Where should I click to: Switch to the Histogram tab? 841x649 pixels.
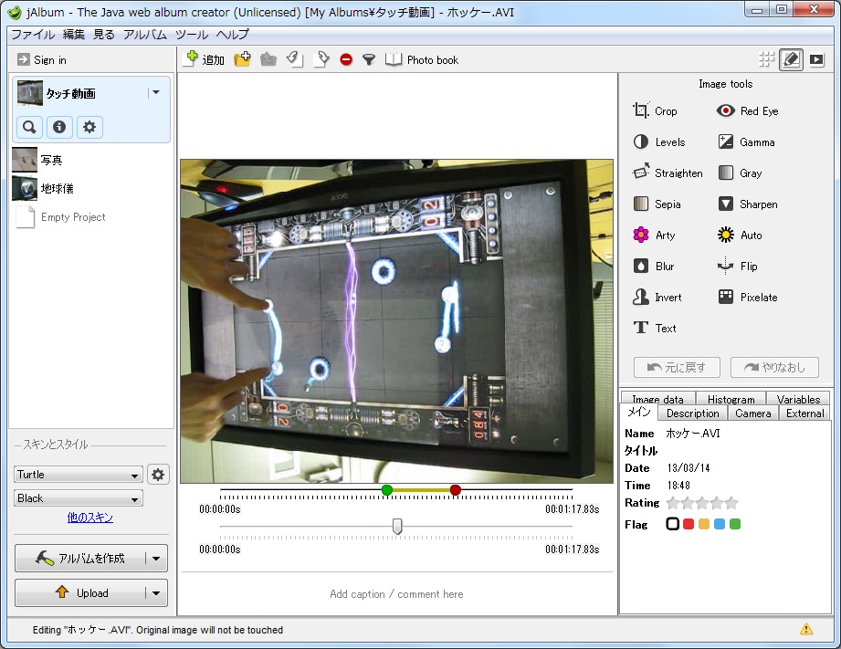pos(731,399)
